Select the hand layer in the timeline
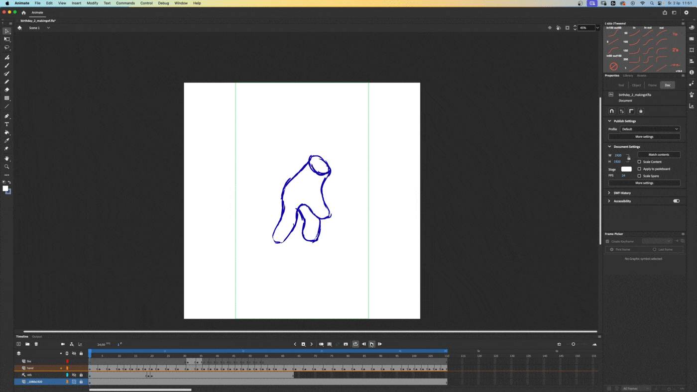 pos(30,368)
